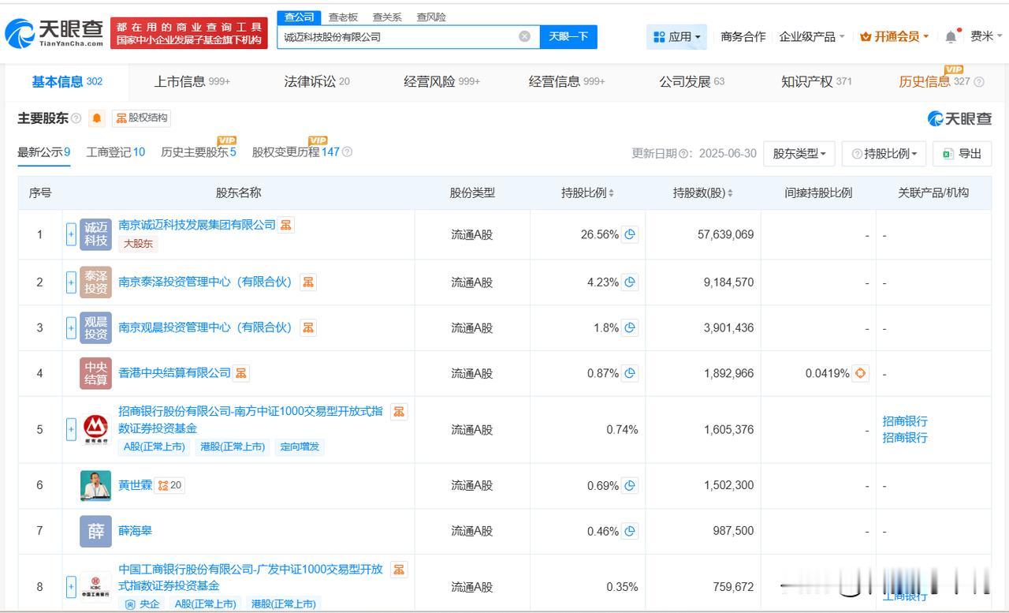Click the notification bell next to 费米
Viewport: 1009px width, 613px height.
coord(951,36)
